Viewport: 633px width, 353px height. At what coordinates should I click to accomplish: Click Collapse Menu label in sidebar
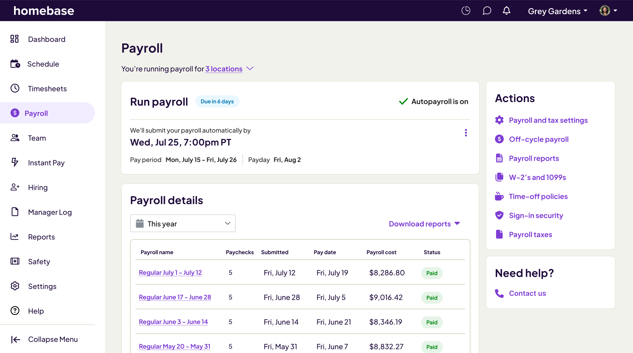pyautogui.click(x=53, y=340)
